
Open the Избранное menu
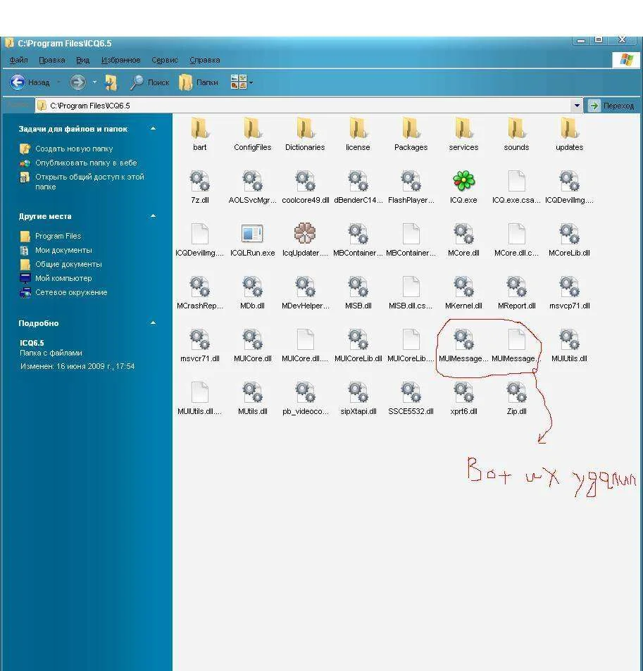pyautogui.click(x=120, y=60)
